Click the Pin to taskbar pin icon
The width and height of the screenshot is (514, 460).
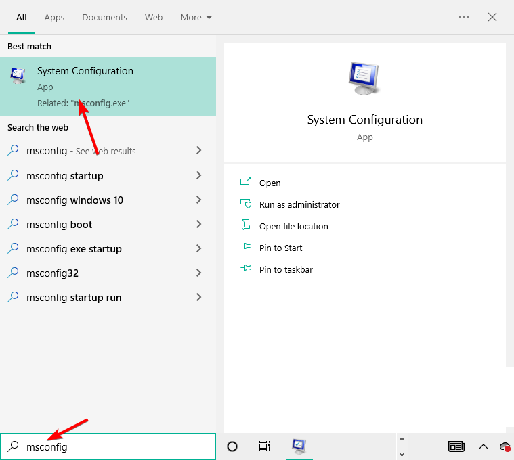click(x=246, y=268)
